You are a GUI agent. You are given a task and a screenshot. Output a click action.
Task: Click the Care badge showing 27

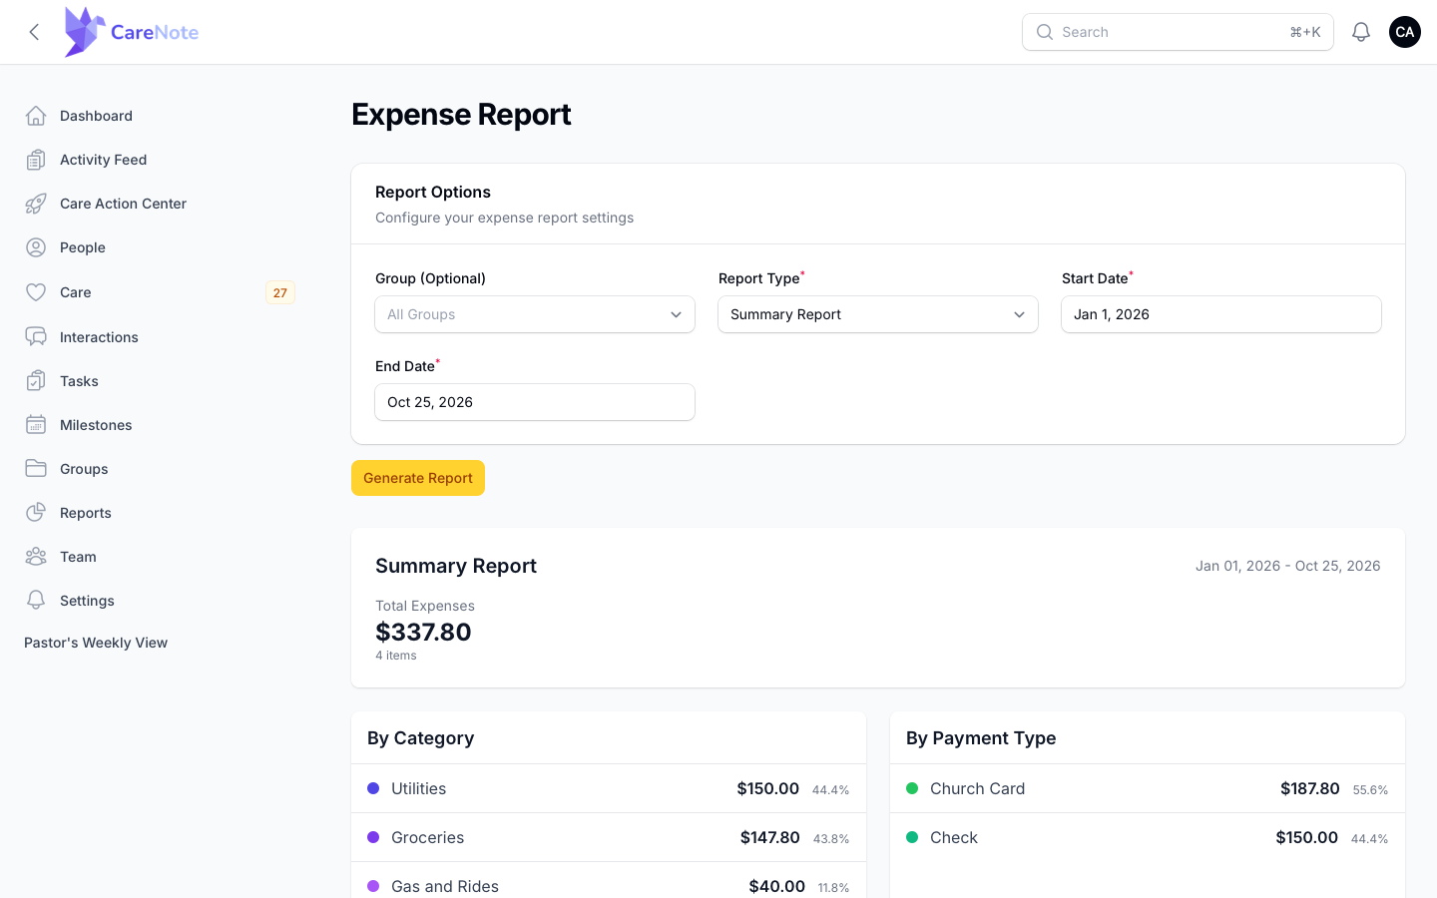(280, 292)
